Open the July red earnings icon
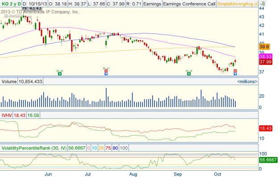The height and width of the screenshot is (177, 279). coord(106,71)
